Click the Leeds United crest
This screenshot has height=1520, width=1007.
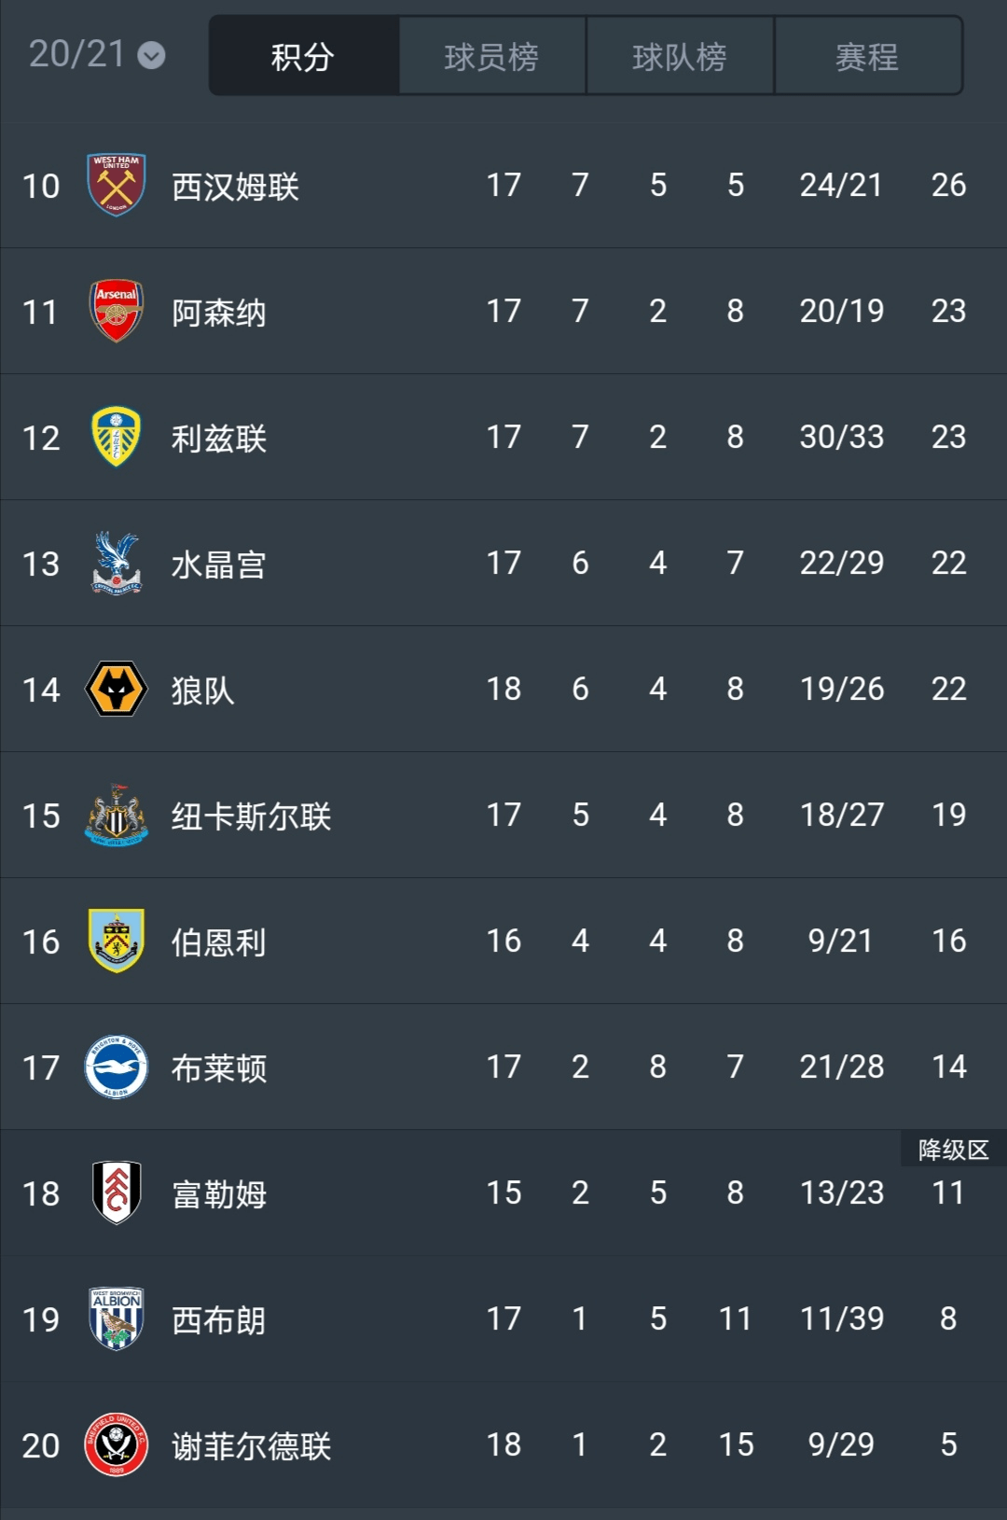coord(117,437)
